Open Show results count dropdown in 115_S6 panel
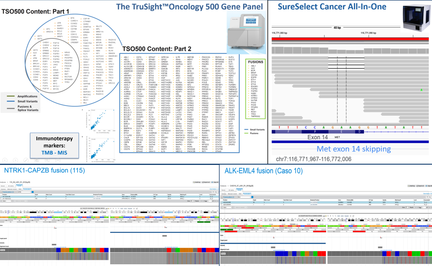The height and width of the screenshot is (266, 432). [x=192, y=201]
